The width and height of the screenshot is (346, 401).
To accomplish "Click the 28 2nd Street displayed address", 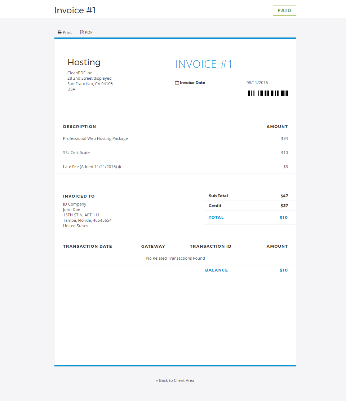I will (89, 78).
